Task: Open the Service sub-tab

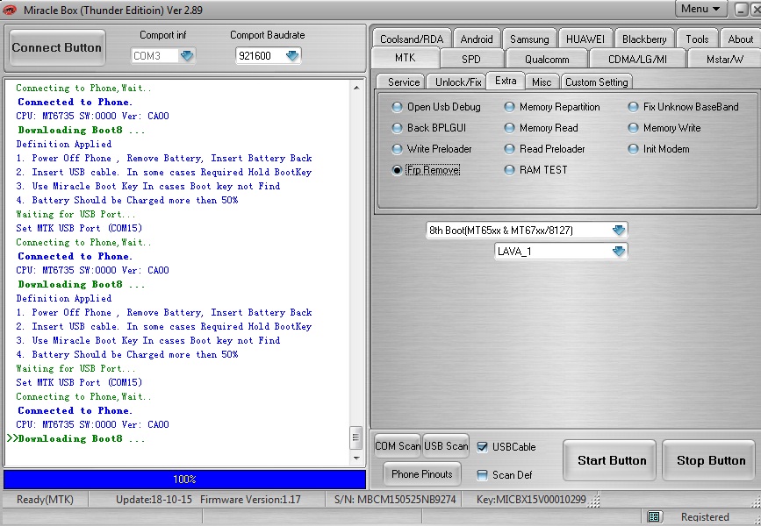Action: pyautogui.click(x=403, y=82)
